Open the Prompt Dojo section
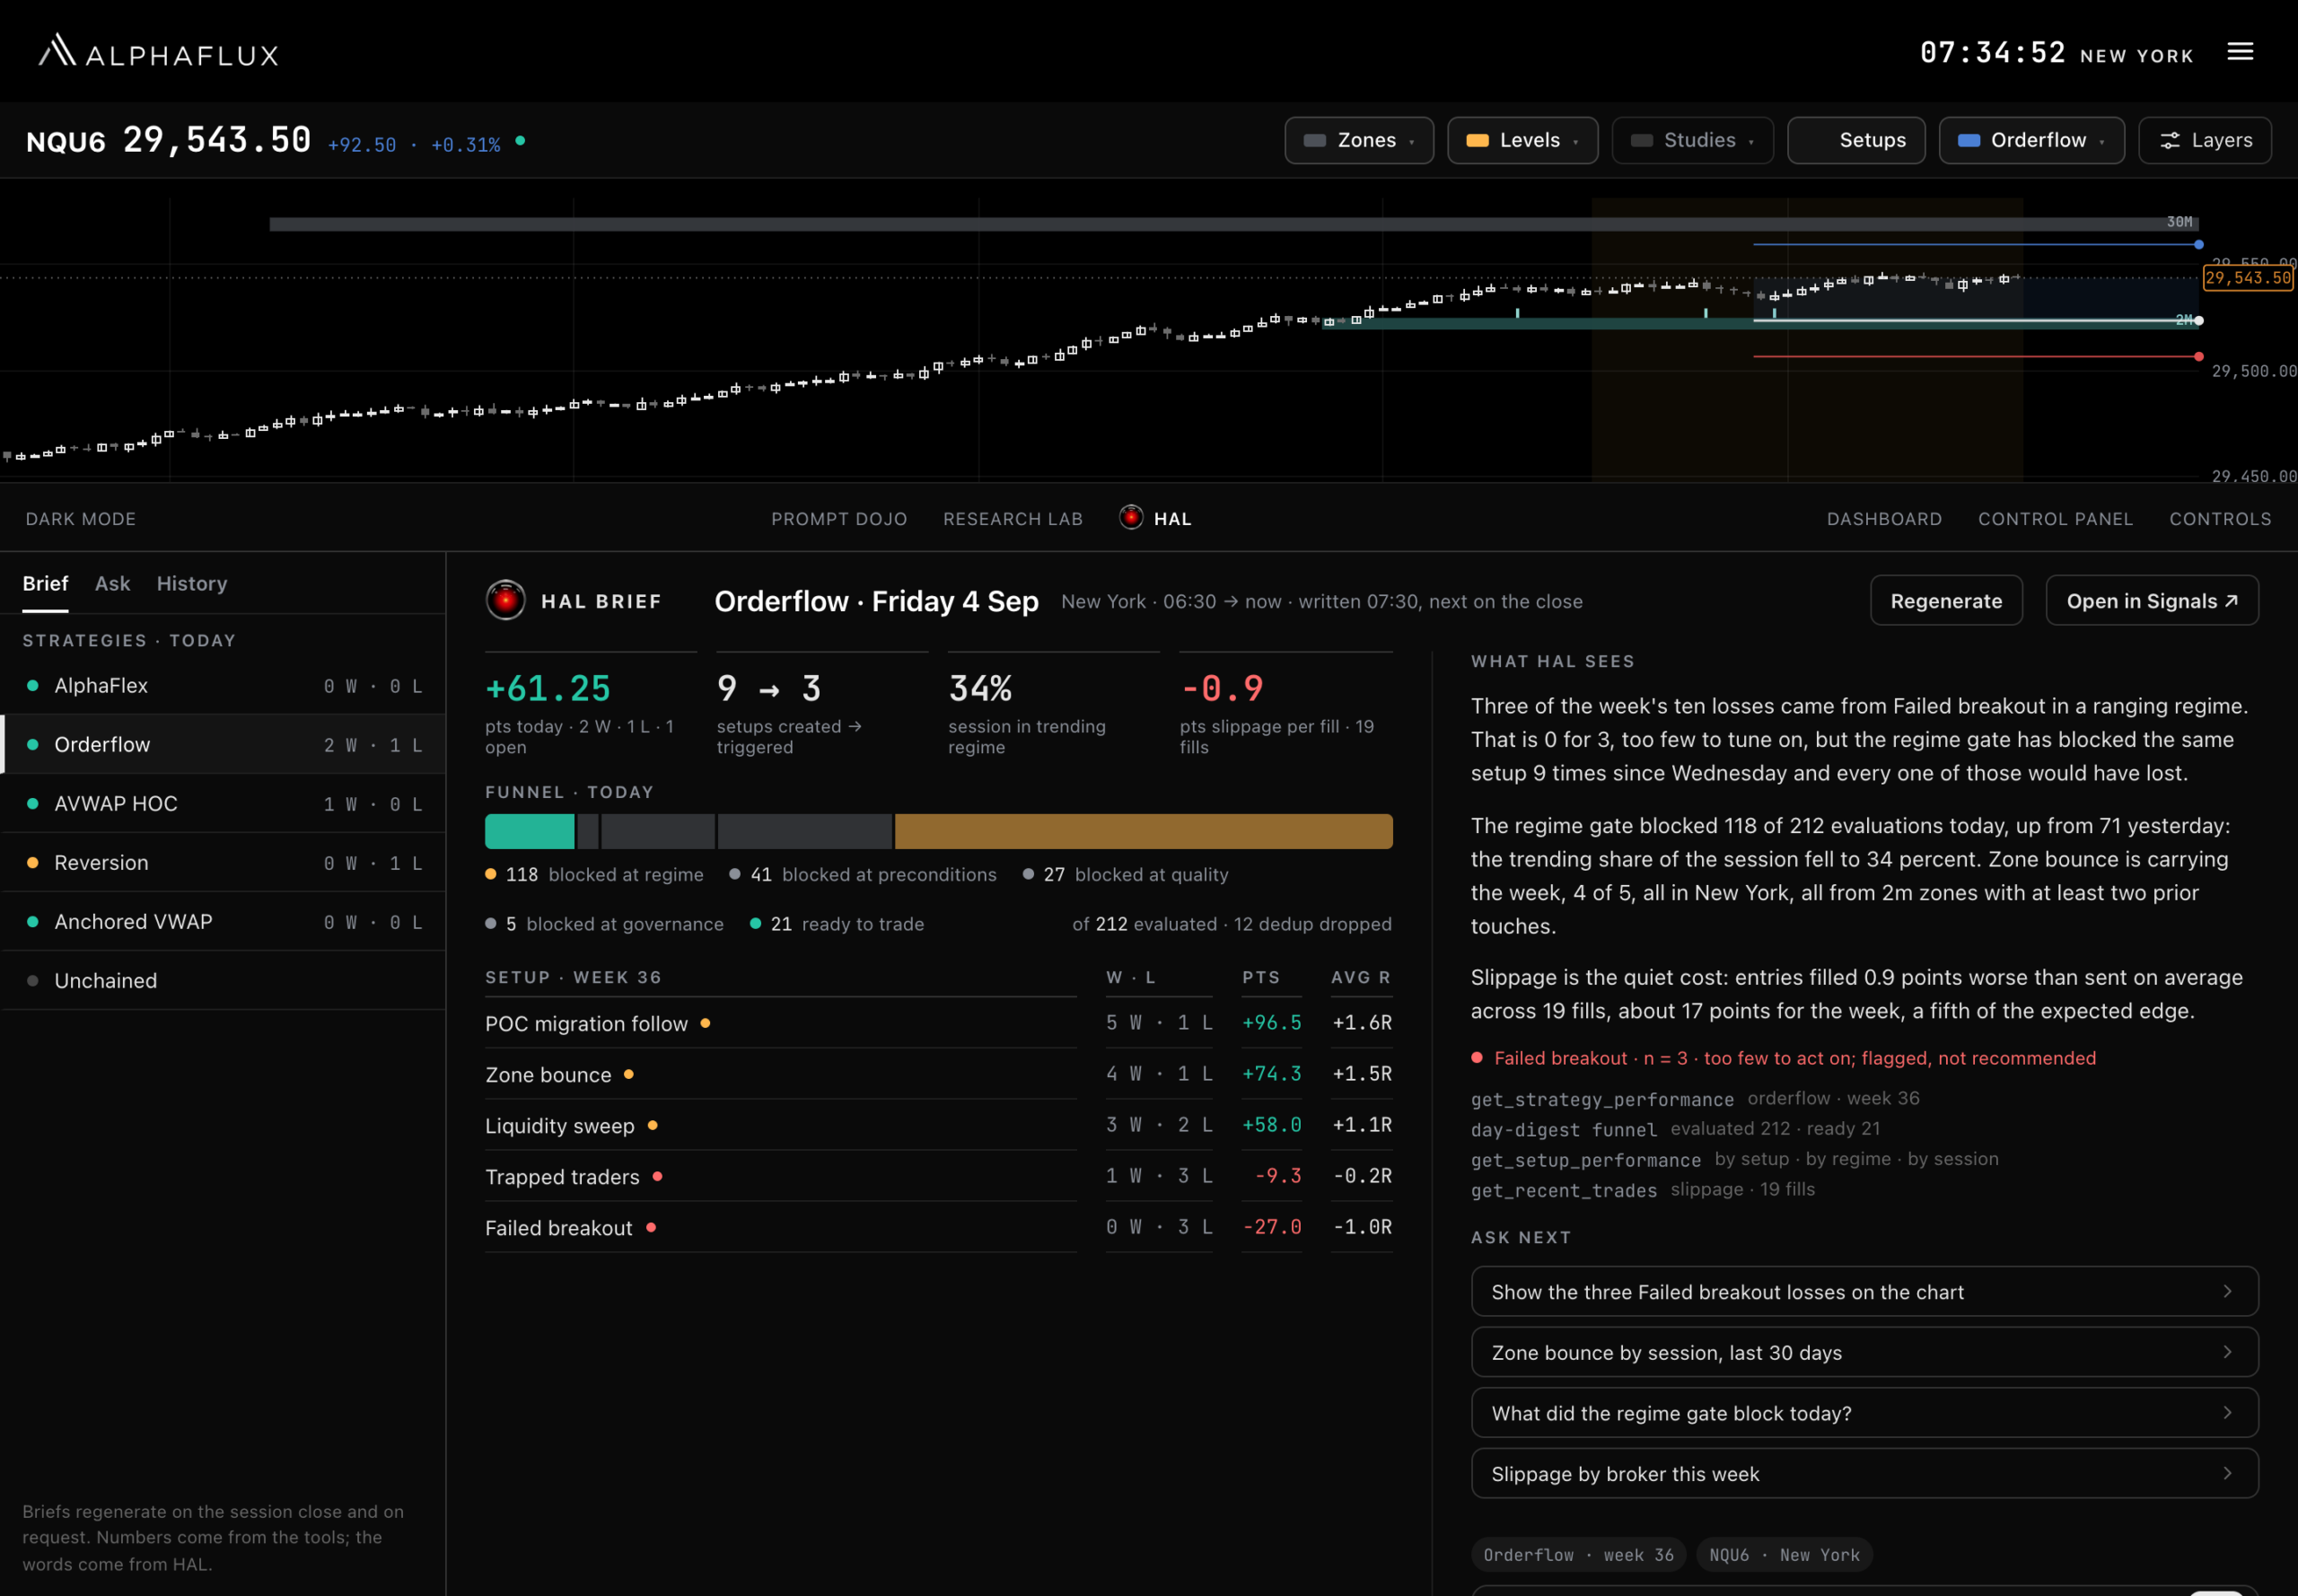This screenshot has width=2298, height=1596. click(839, 518)
